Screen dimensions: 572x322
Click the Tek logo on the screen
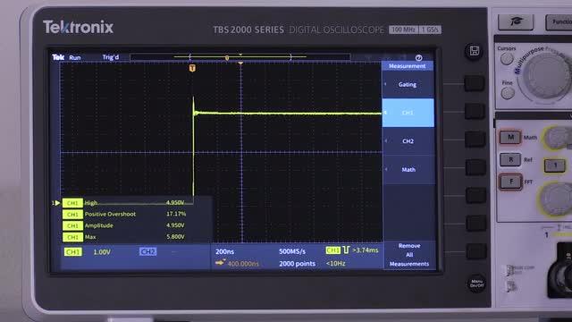point(58,57)
